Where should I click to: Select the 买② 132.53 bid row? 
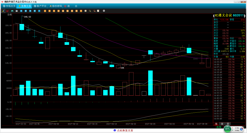coord(229,33)
